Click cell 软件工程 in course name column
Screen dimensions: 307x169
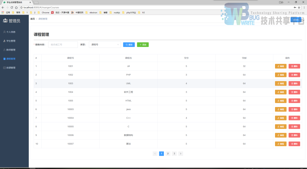point(128,92)
